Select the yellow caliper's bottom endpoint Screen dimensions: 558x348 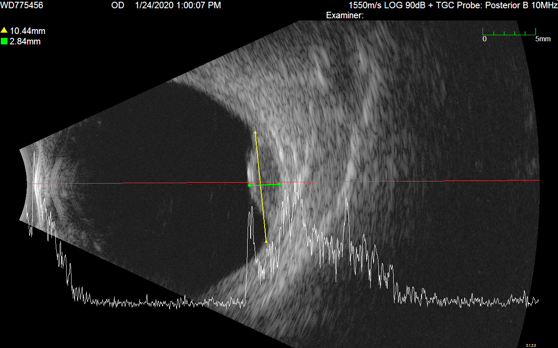(266, 241)
